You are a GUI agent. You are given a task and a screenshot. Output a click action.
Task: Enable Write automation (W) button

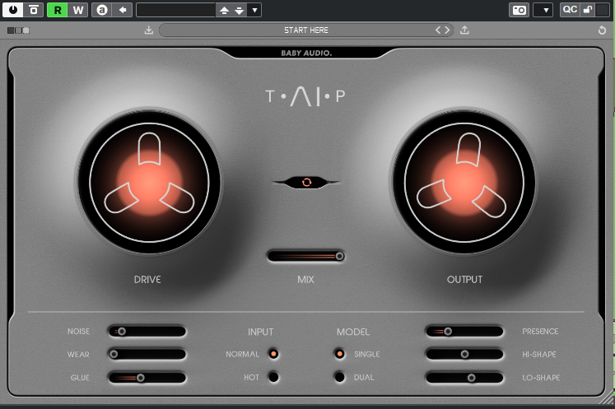click(x=78, y=10)
